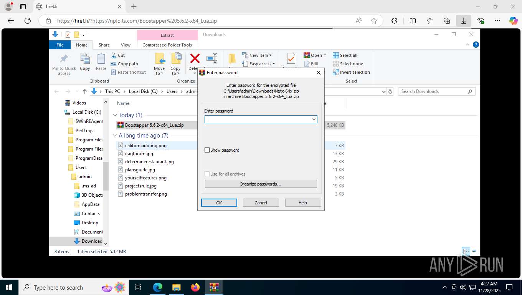Switch to the View ribbon tab
Viewport: 522px width, 295px height.
tap(126, 45)
